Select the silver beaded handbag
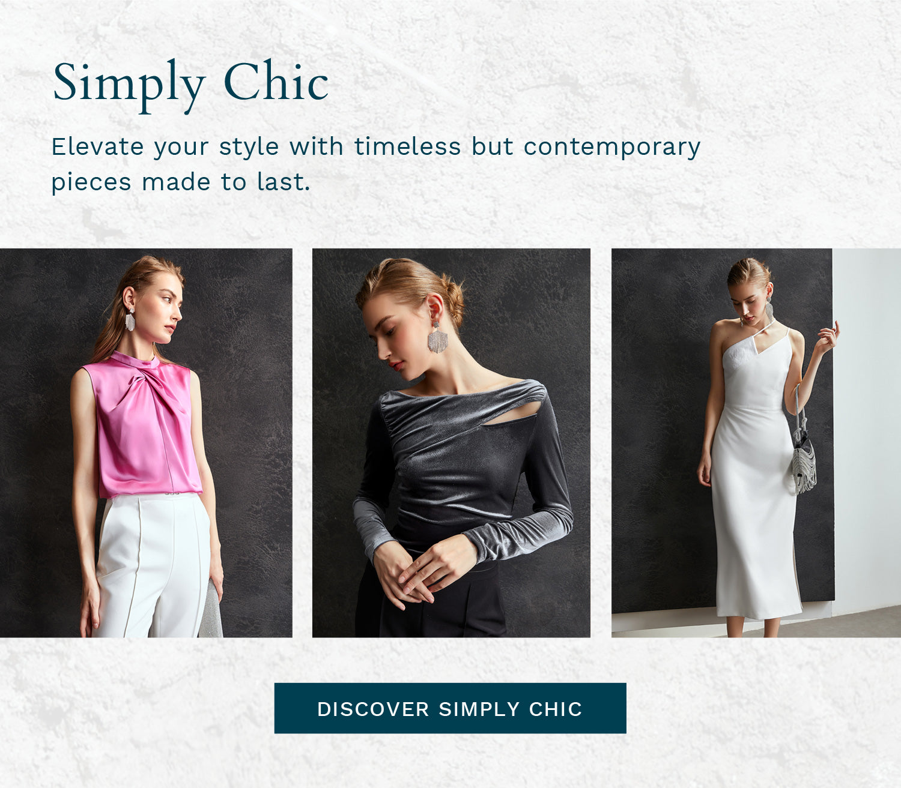Screen dimensions: 901x788 pyautogui.click(x=804, y=460)
